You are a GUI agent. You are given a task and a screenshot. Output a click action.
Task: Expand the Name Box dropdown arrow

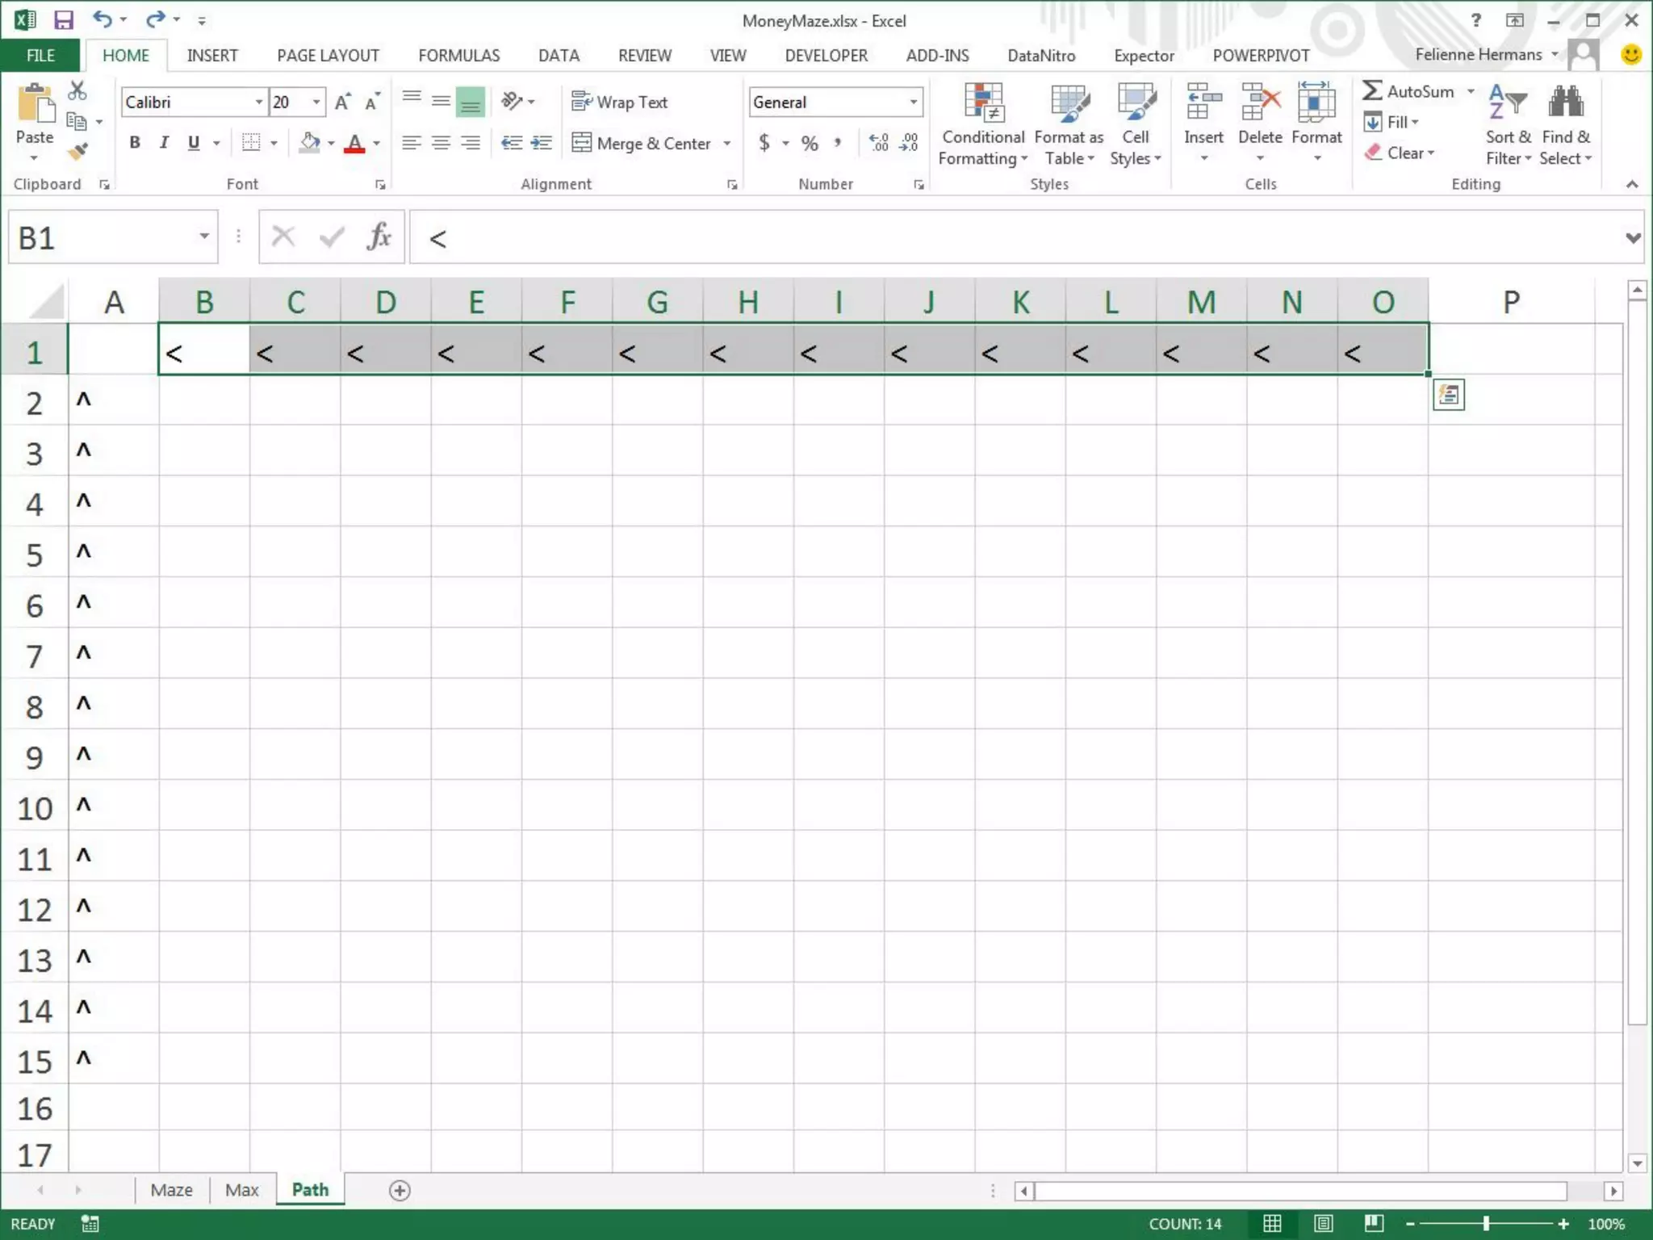click(204, 237)
